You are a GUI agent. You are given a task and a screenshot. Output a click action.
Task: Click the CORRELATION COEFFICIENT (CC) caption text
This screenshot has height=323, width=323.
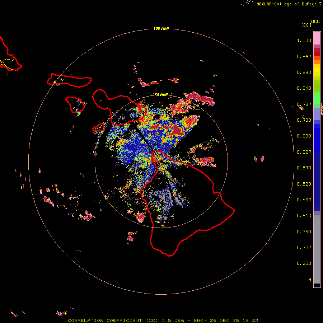pos(113,320)
